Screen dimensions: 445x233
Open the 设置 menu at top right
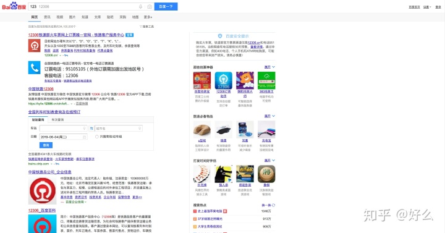(x=427, y=7)
